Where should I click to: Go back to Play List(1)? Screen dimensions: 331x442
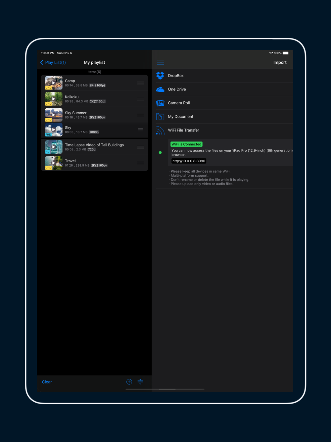click(53, 62)
